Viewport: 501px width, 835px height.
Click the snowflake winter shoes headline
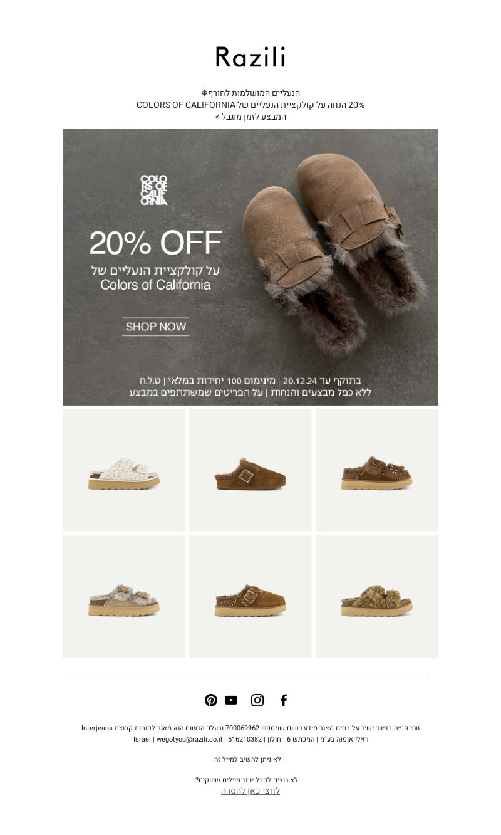coord(250,93)
